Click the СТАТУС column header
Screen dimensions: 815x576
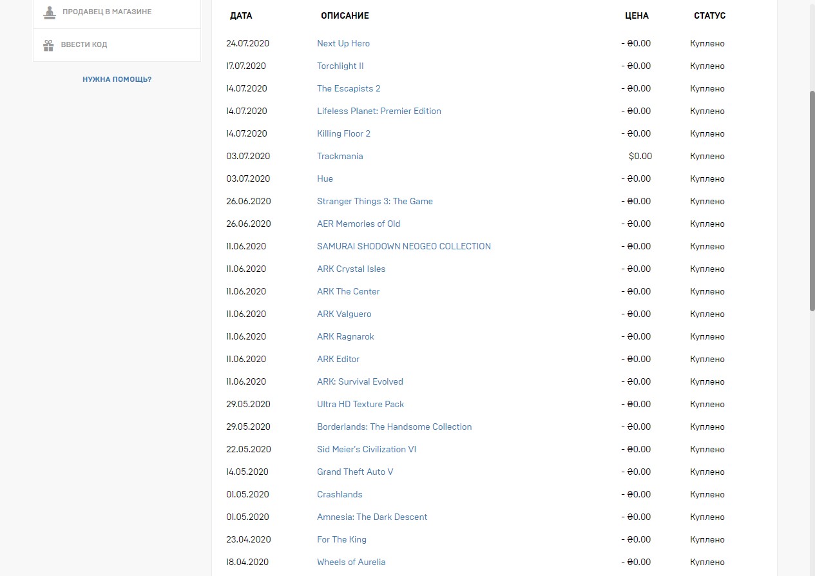tap(709, 15)
